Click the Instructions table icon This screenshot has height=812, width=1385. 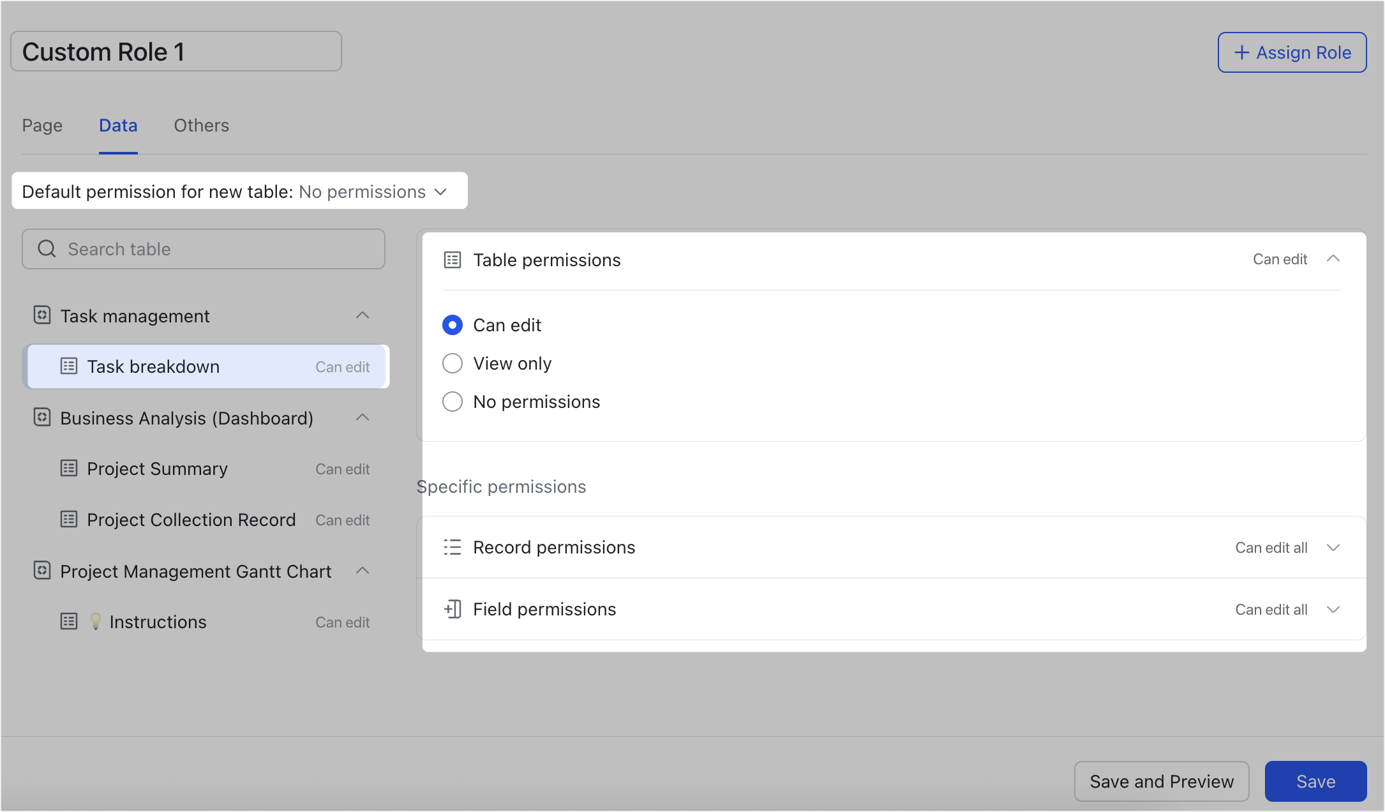point(69,622)
